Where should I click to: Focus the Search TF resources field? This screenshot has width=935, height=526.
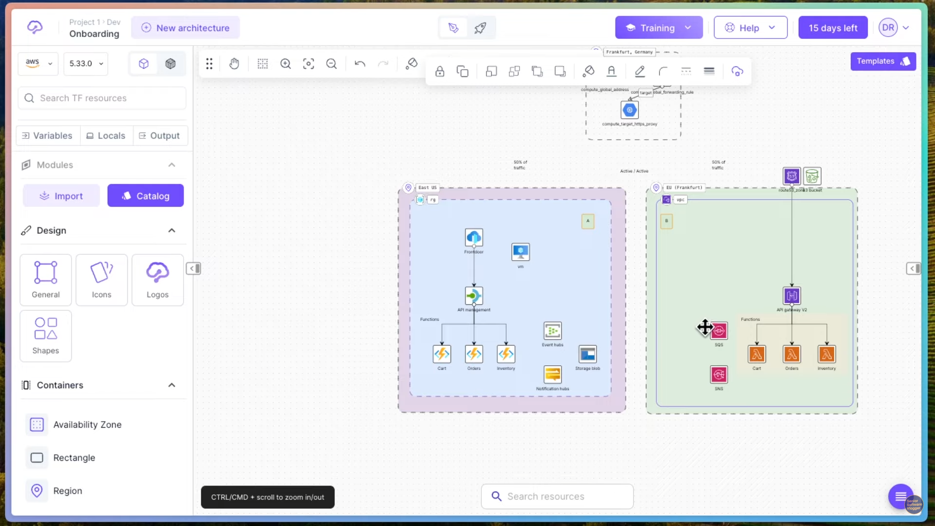tap(102, 98)
